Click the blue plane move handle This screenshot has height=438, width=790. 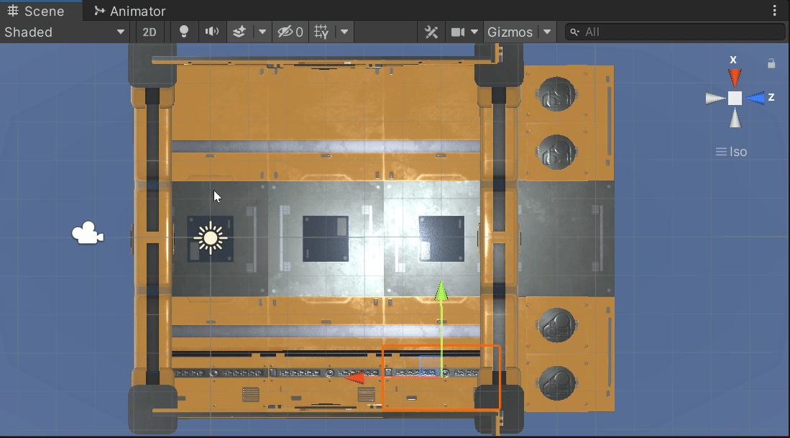430,366
